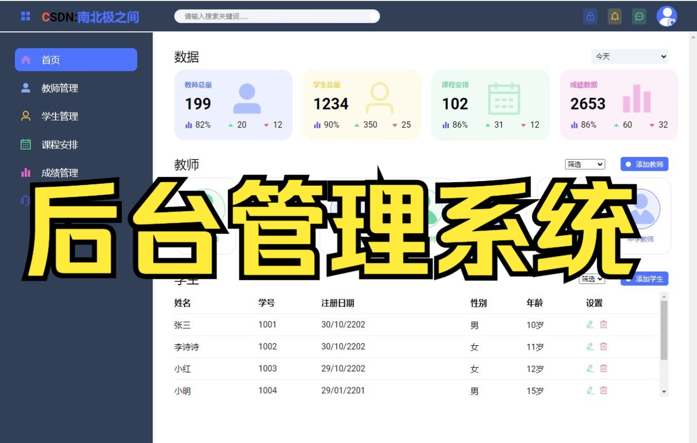Click the person icon in 教师总量 card
This screenshot has height=443, width=697.
(x=247, y=98)
